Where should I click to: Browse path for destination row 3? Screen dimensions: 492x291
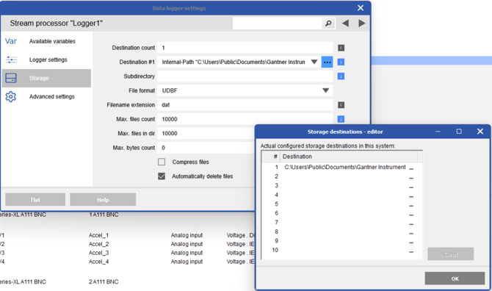click(411, 187)
